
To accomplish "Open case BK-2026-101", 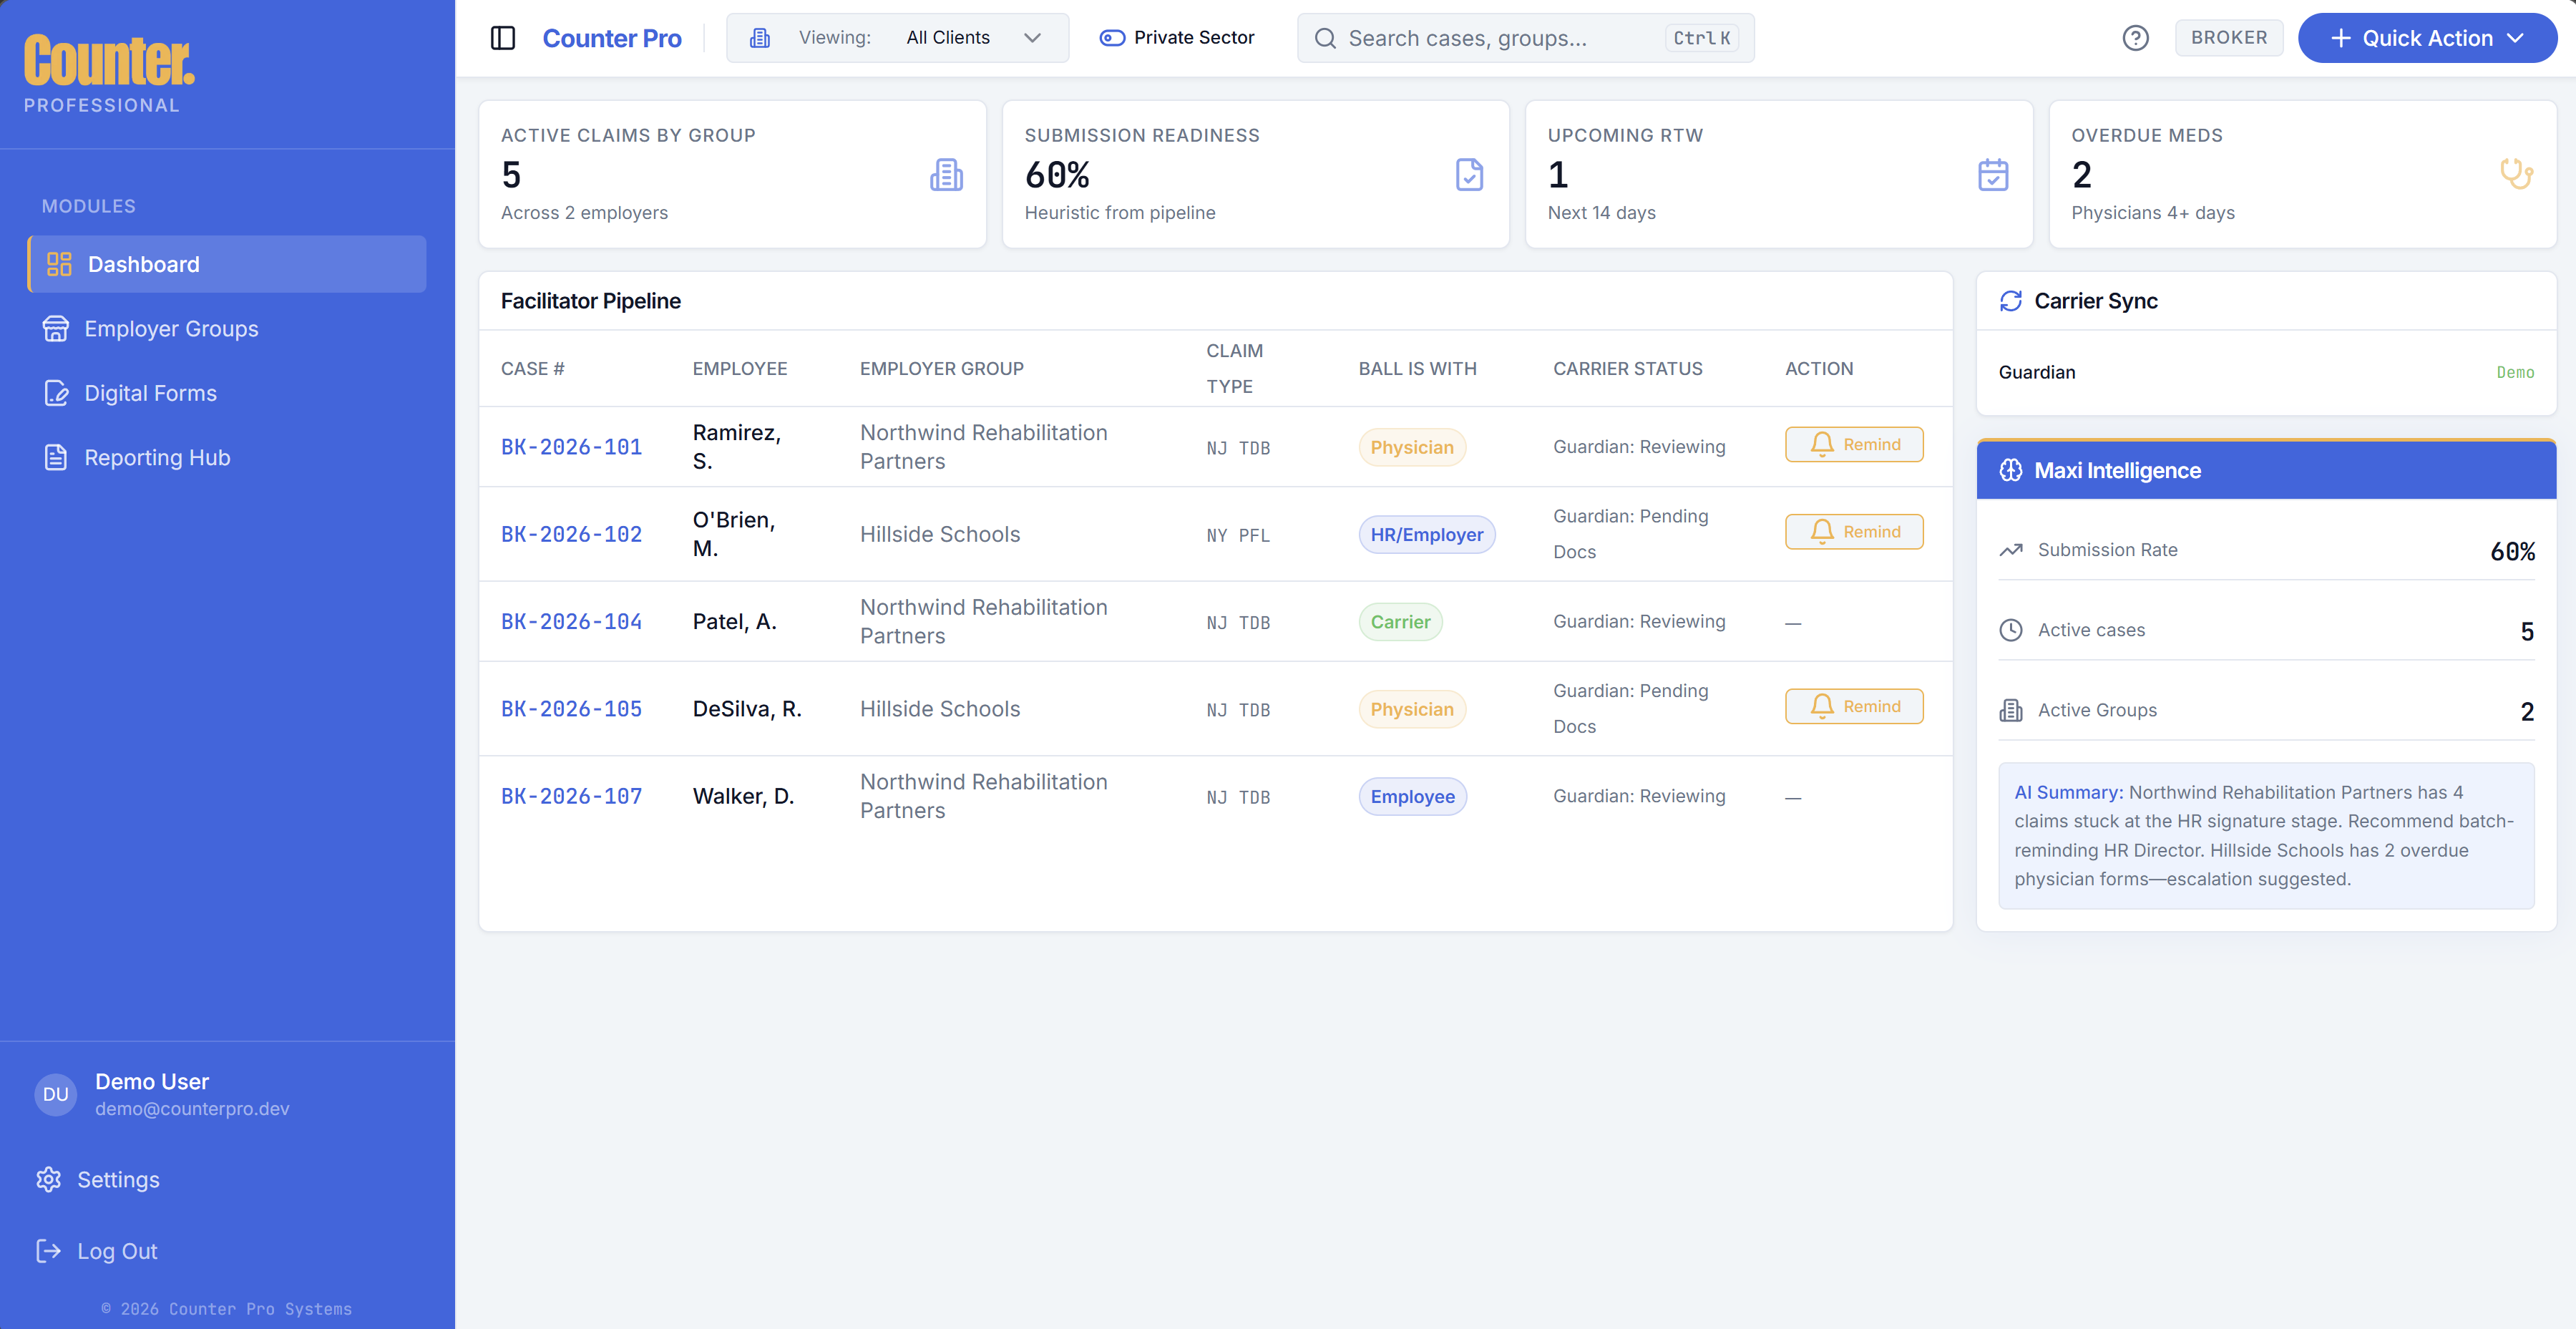I will (x=571, y=446).
